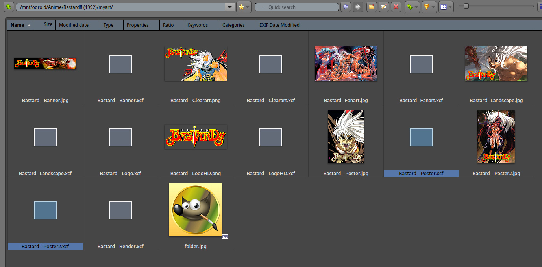542x267 pixels.
Task: Create a new folder
Action: click(x=372, y=7)
